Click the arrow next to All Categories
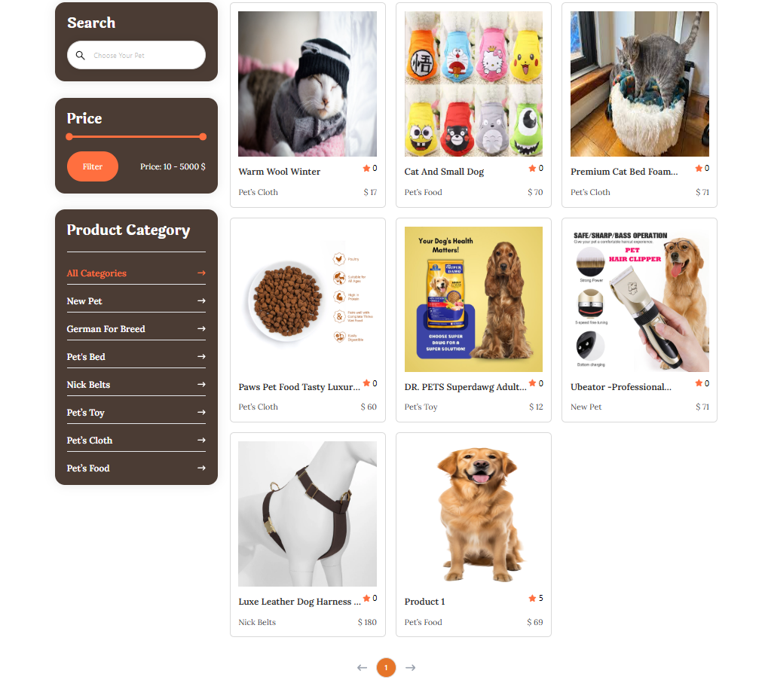 201,273
